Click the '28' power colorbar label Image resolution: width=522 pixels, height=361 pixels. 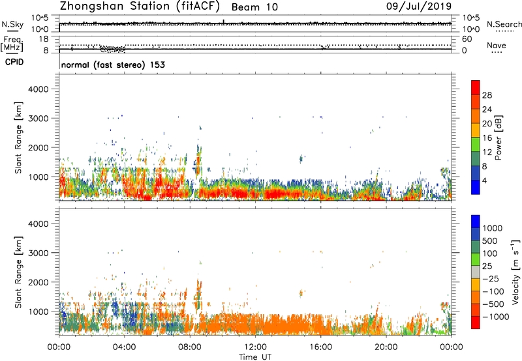pos(487,95)
